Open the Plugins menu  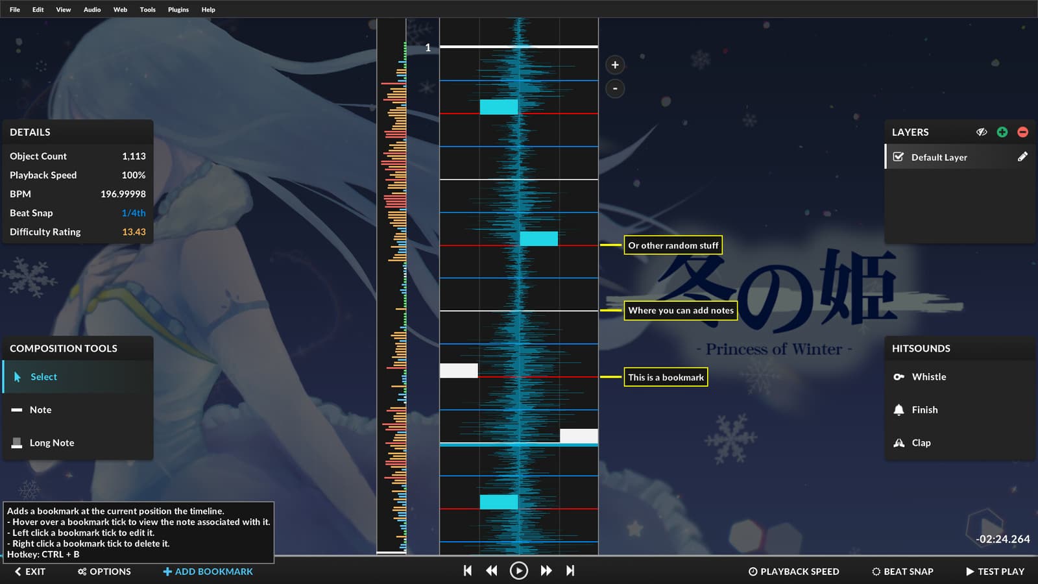[178, 10]
